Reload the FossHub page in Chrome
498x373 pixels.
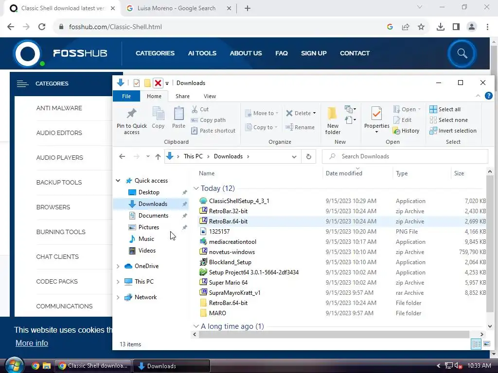(x=42, y=27)
